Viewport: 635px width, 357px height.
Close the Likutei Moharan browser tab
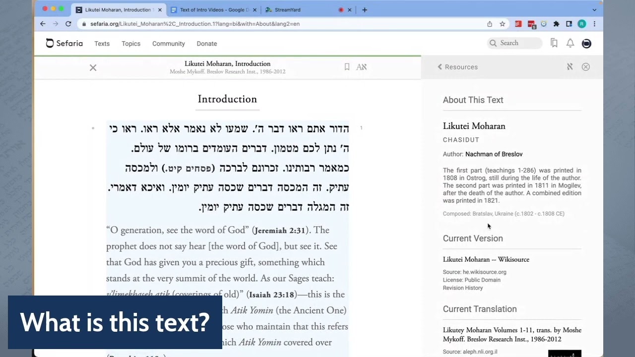pyautogui.click(x=160, y=10)
